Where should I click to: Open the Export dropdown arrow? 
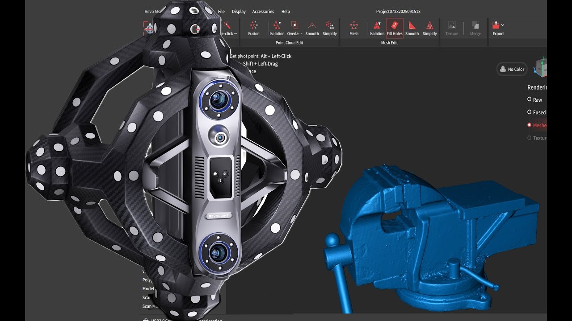(503, 25)
